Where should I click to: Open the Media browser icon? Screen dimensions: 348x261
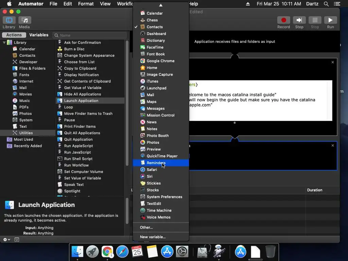click(24, 20)
